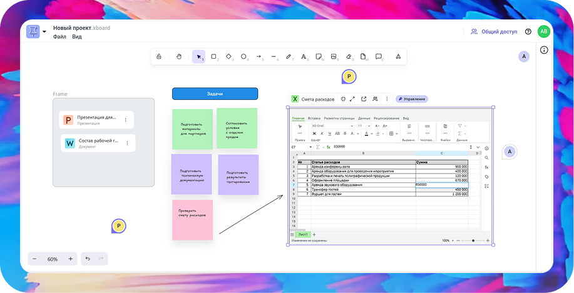The width and height of the screenshot is (574, 293).
Task: Open the Файл menu
Action: tap(59, 37)
